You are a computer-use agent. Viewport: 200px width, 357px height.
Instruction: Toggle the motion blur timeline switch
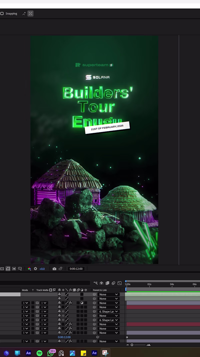click(x=113, y=283)
